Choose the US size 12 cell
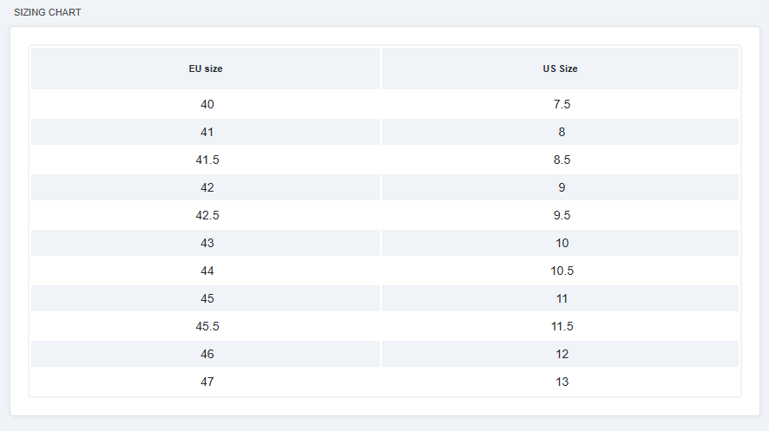 562,354
